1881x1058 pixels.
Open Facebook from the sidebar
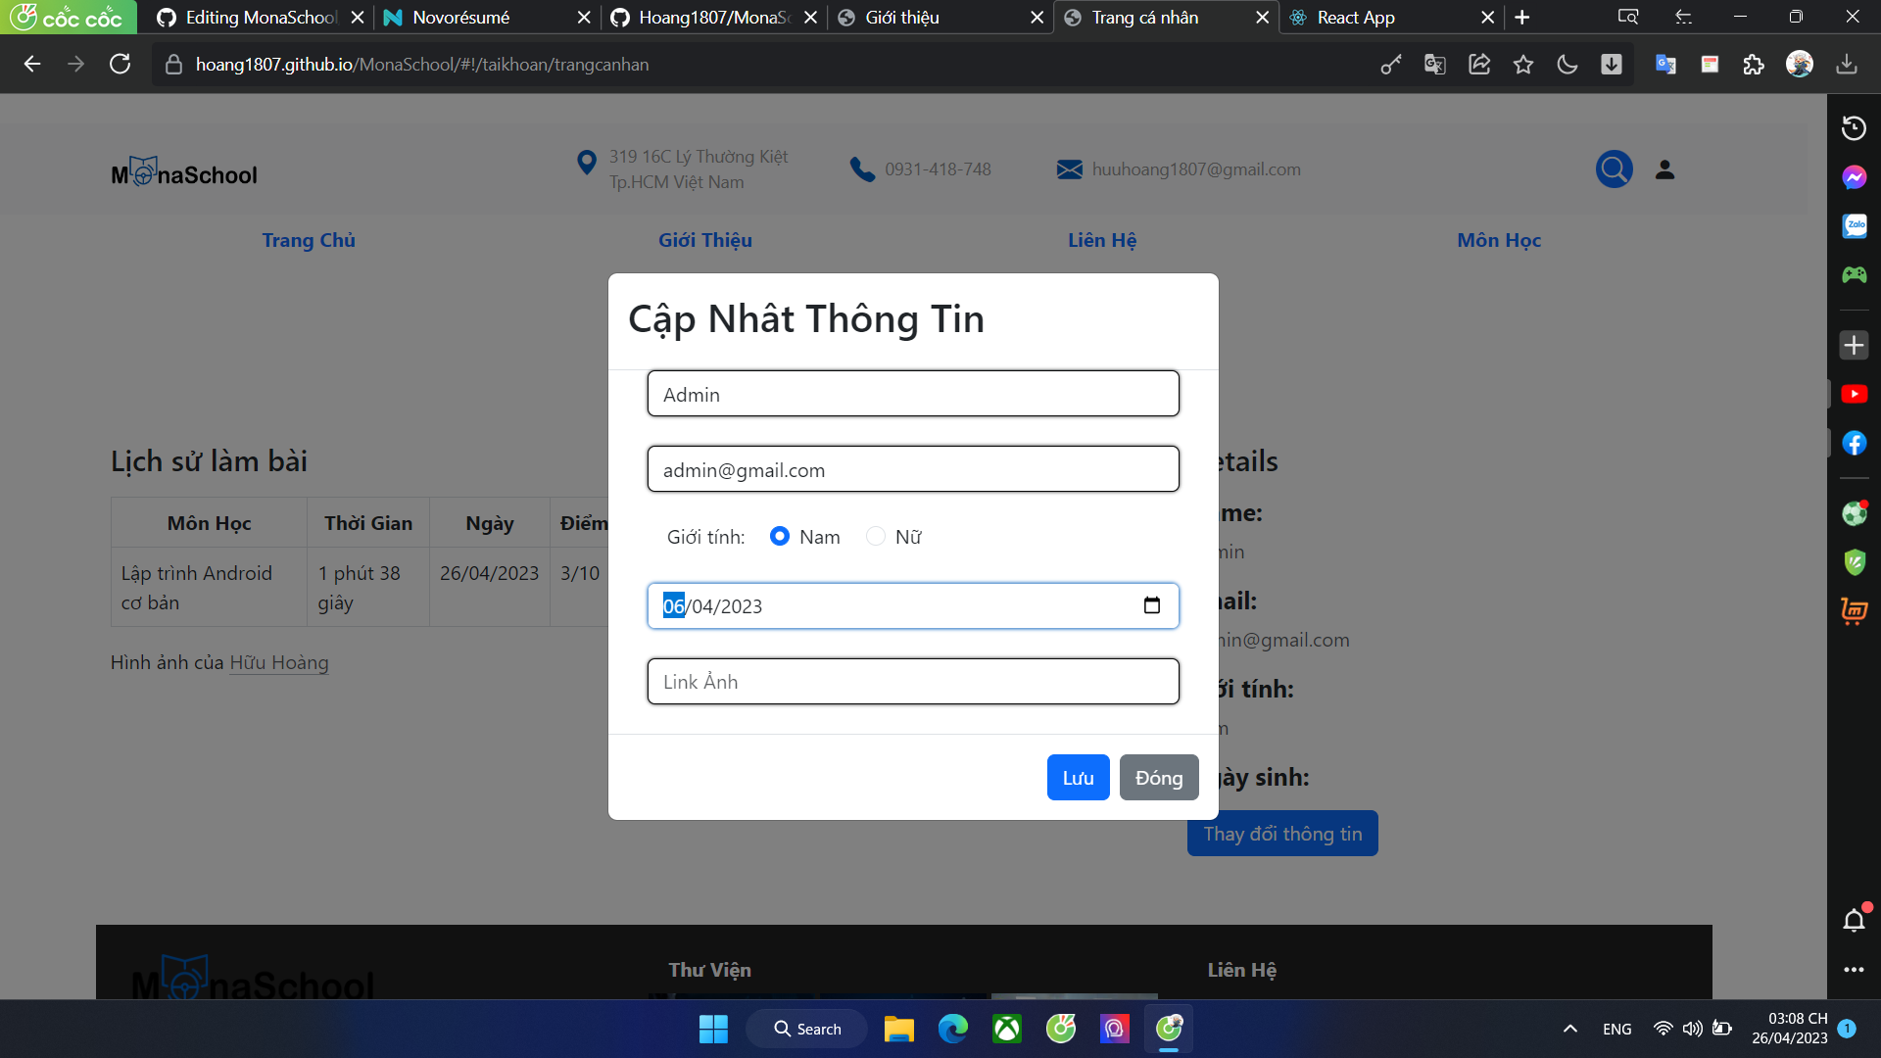(1854, 443)
